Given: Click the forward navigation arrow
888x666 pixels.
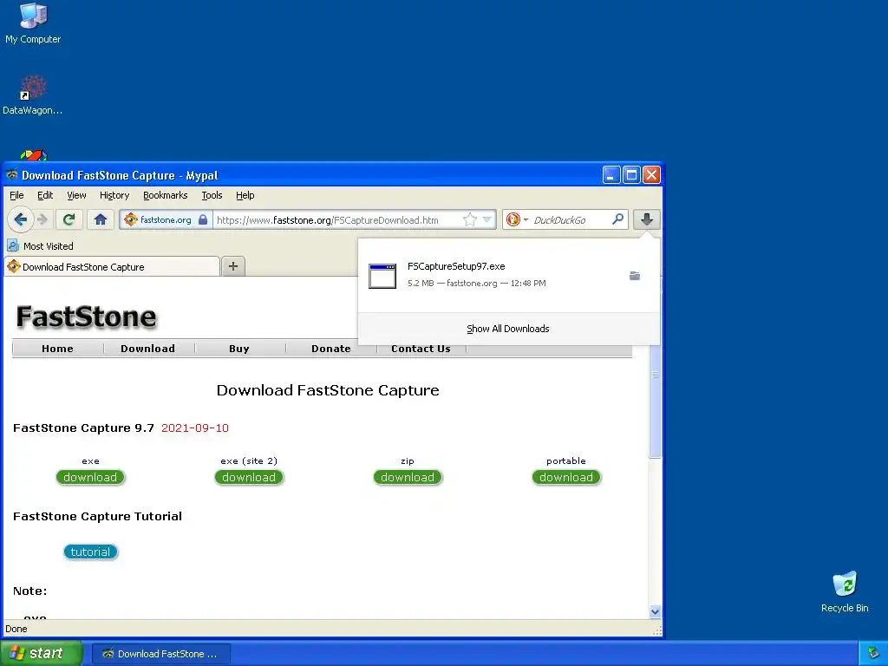Looking at the screenshot, I should pos(42,219).
